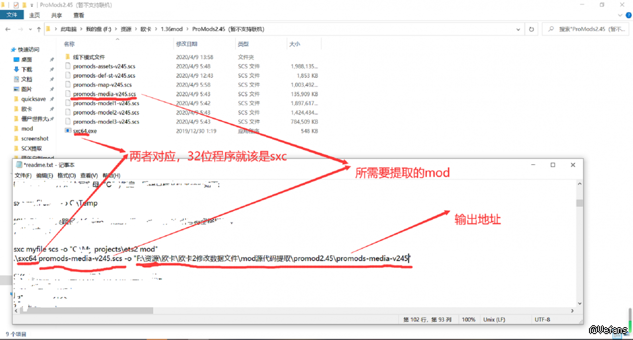Select file promods-model3-v245.scs
This screenshot has height=340, width=633.
(106, 121)
